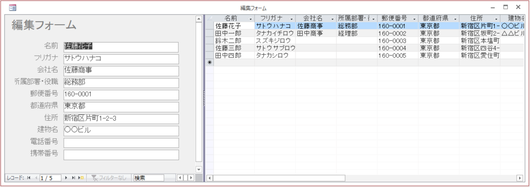Click the form icon in title bar
Image resolution: width=530 pixels, height=187 pixels.
[12, 7]
